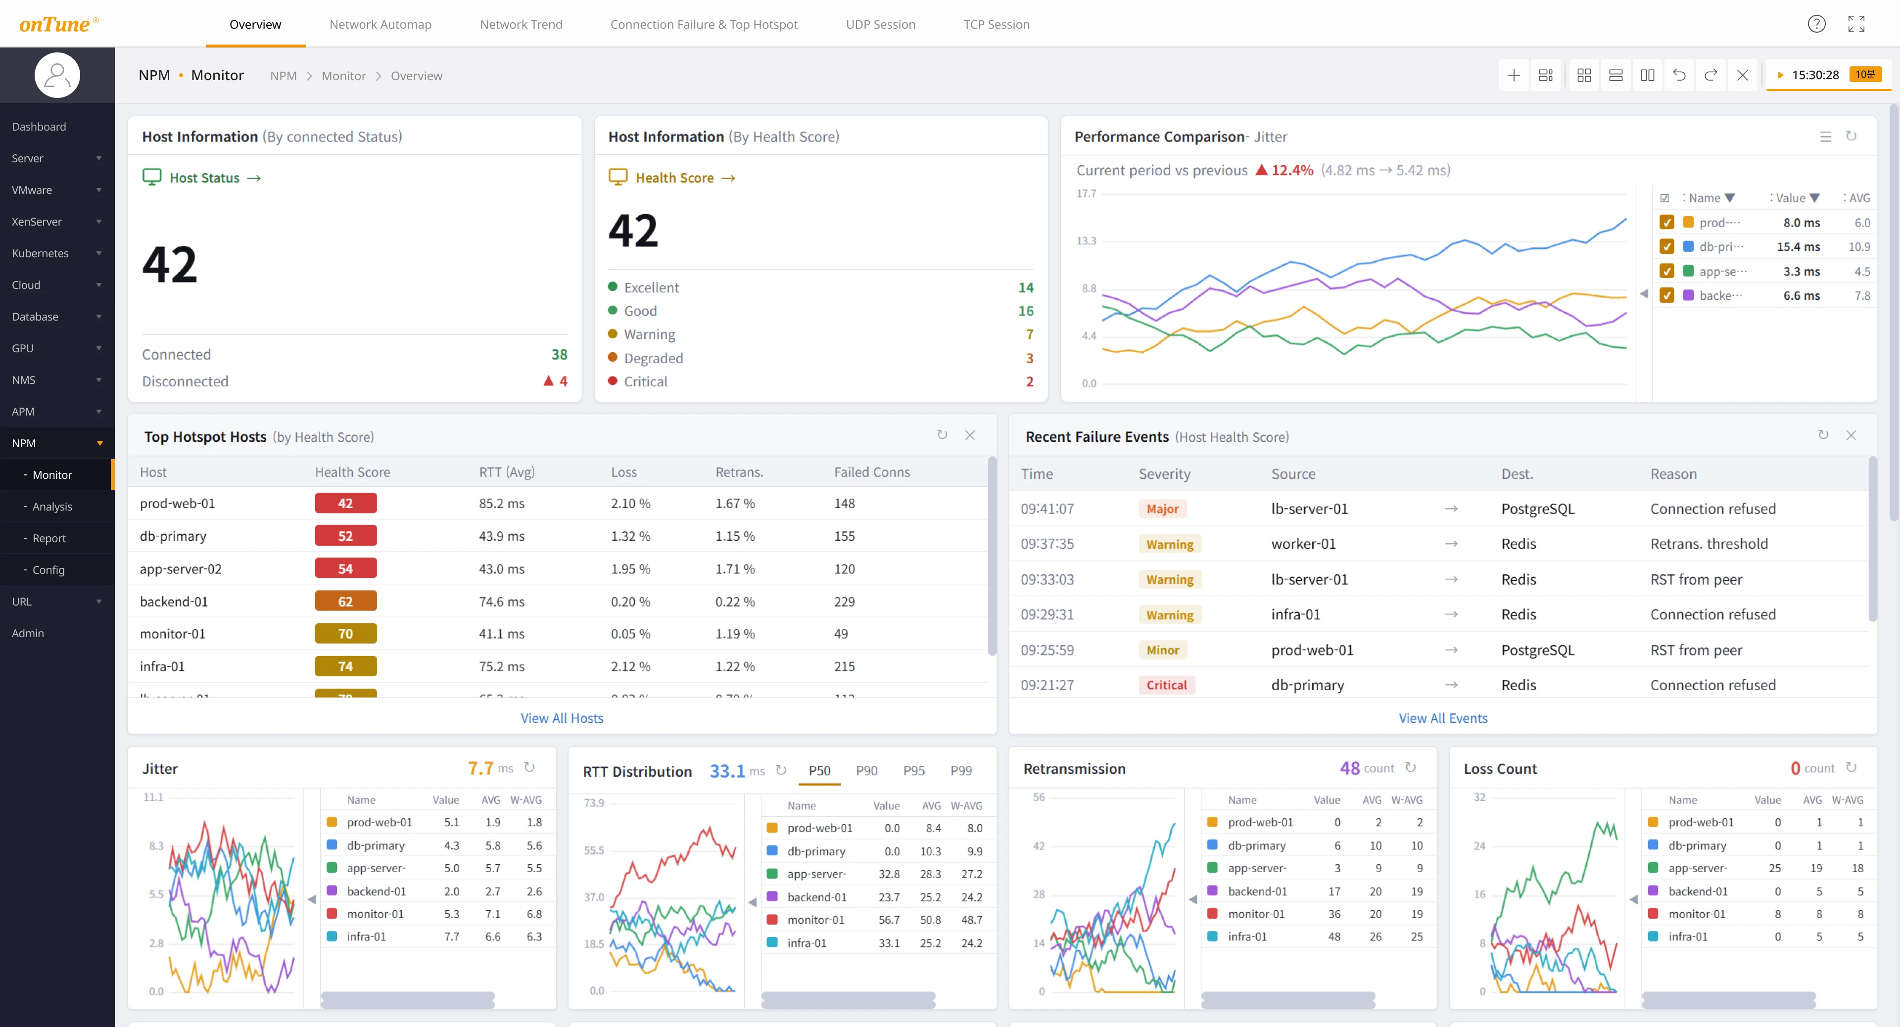Switch to Network Trend tab
This screenshot has width=1900, height=1027.
coord(521,24)
